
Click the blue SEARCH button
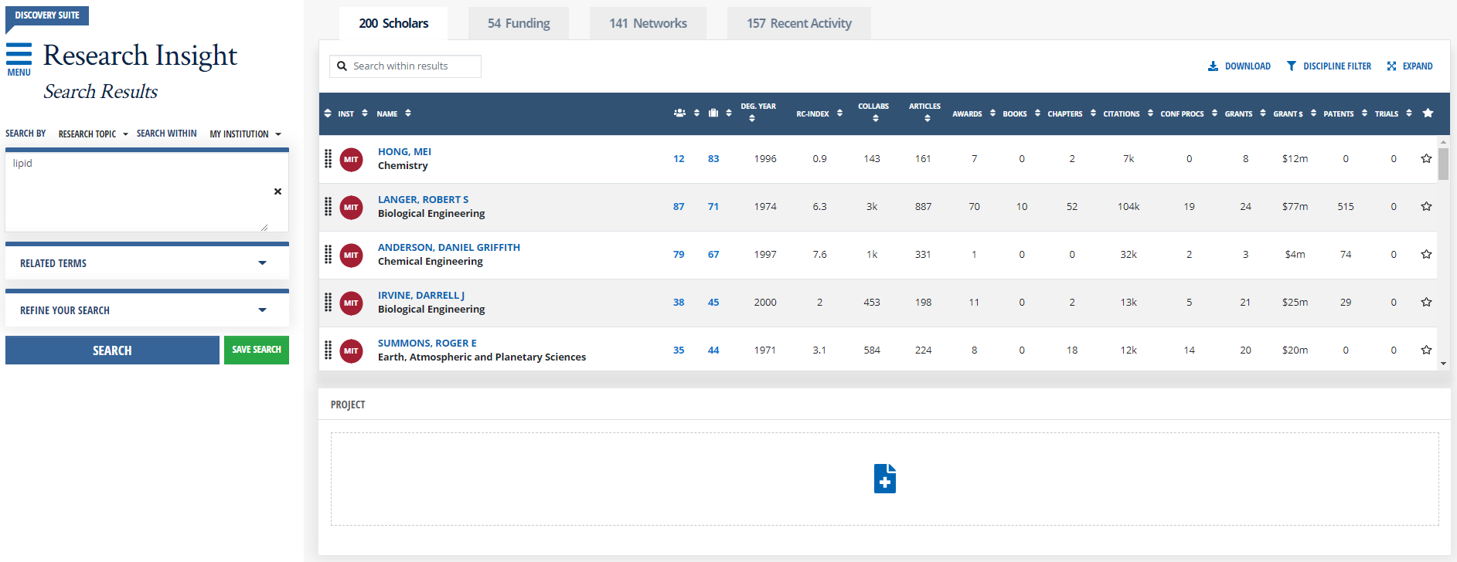pos(112,350)
